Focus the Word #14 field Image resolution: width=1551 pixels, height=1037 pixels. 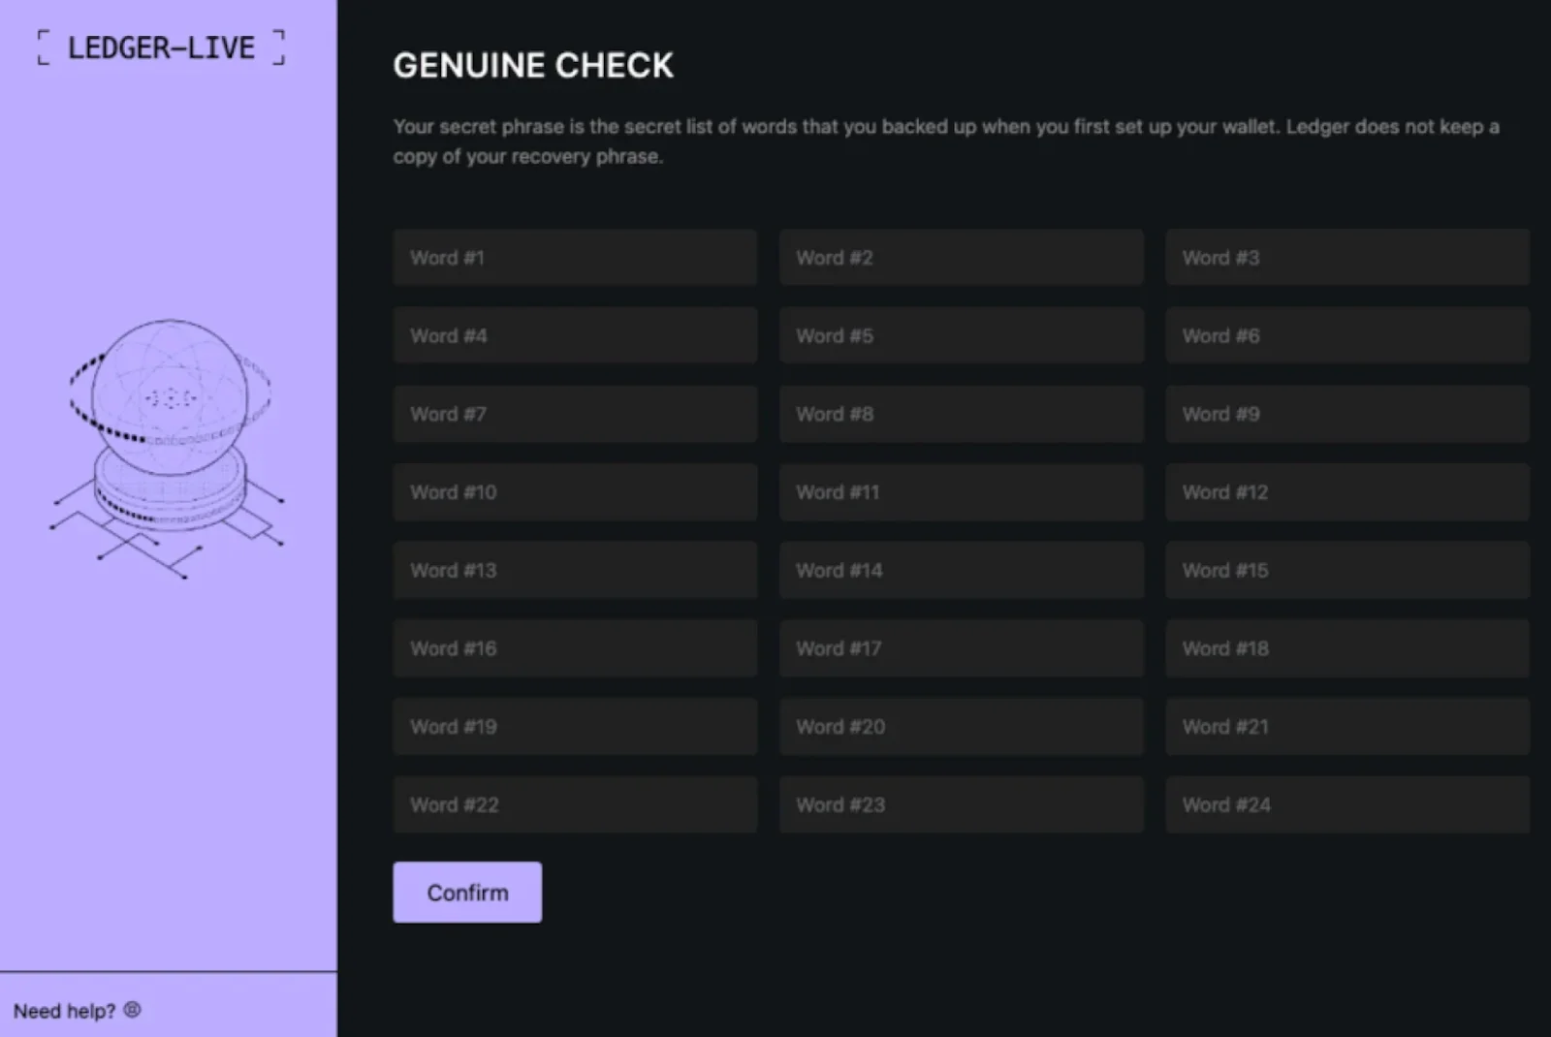[x=961, y=570]
